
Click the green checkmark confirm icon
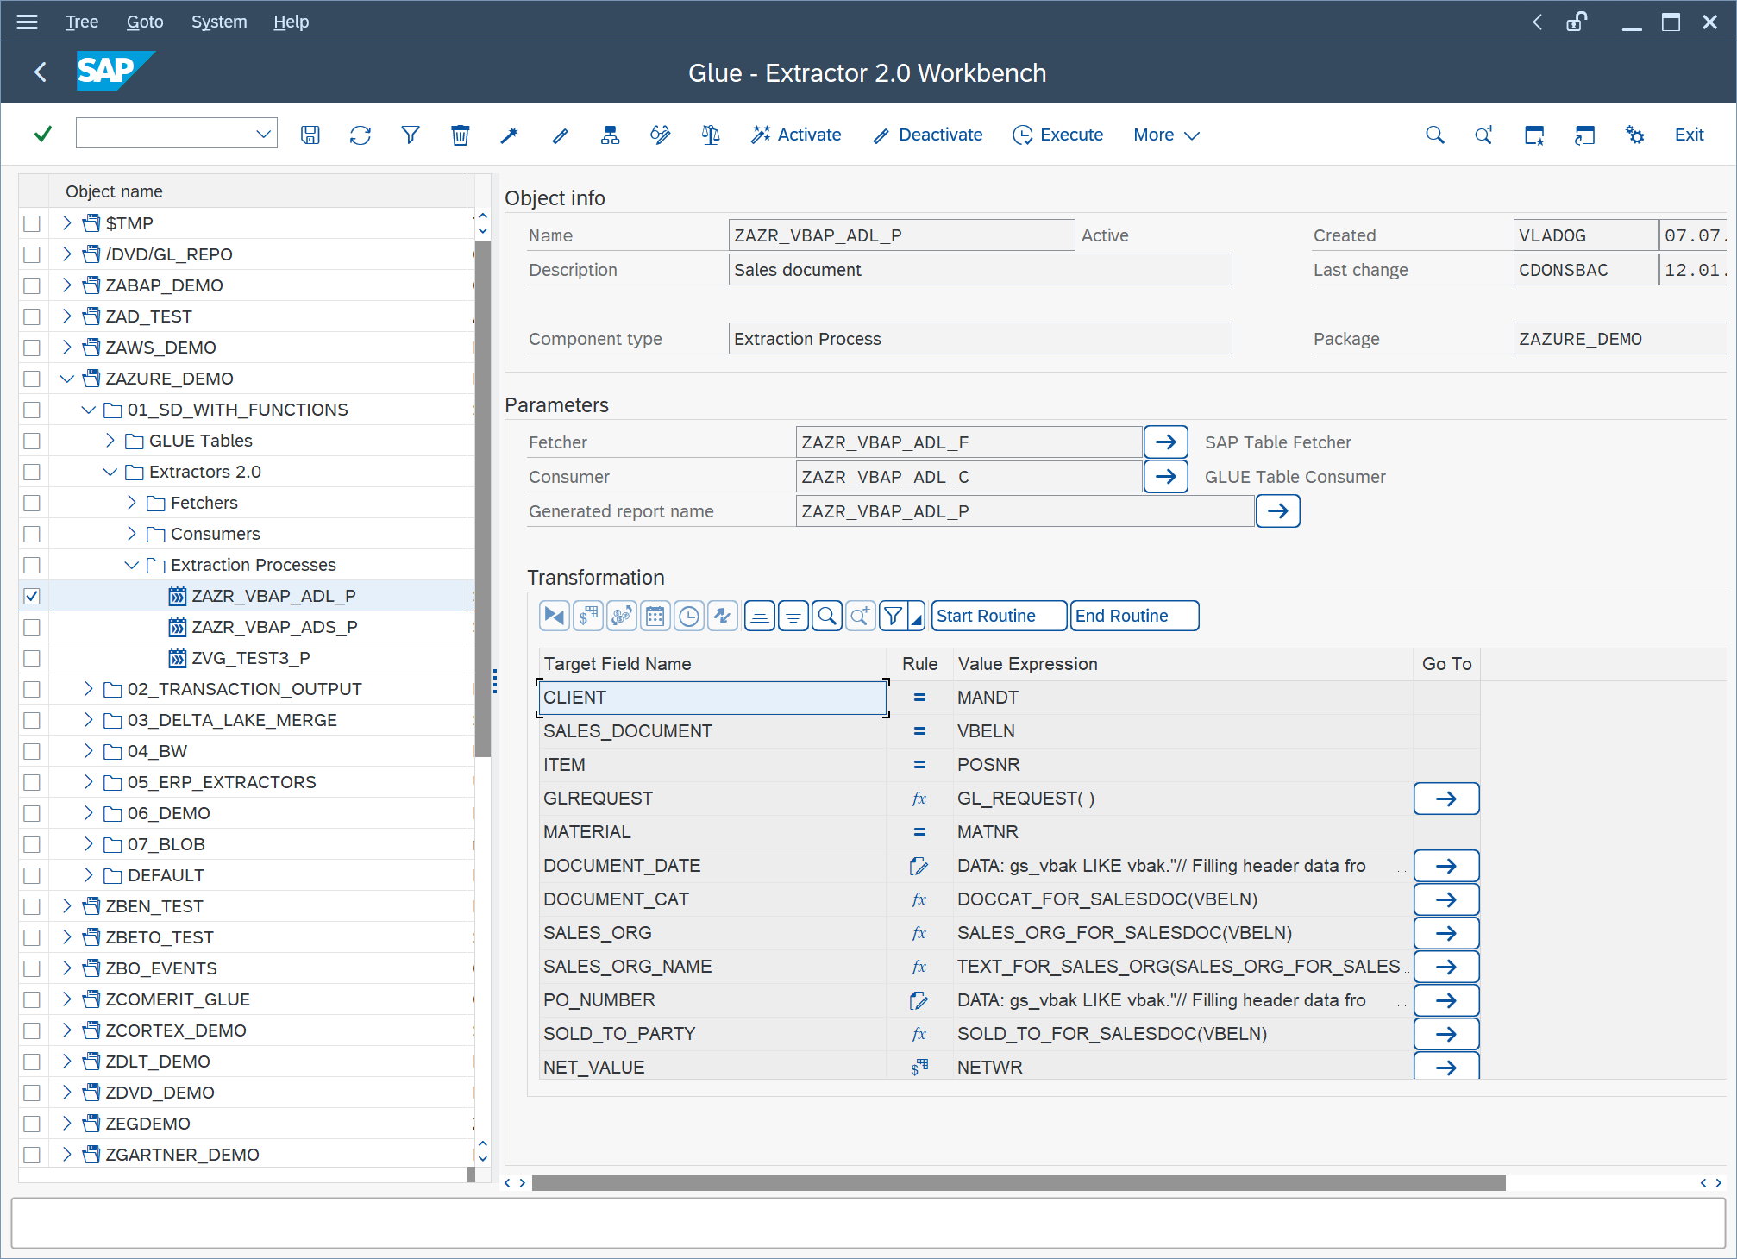(x=43, y=135)
